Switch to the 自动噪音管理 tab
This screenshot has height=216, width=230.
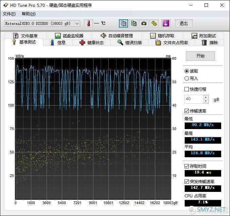pyautogui.click(x=117, y=36)
